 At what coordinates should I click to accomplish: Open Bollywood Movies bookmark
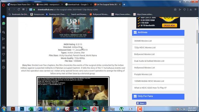tap(99, 14)
